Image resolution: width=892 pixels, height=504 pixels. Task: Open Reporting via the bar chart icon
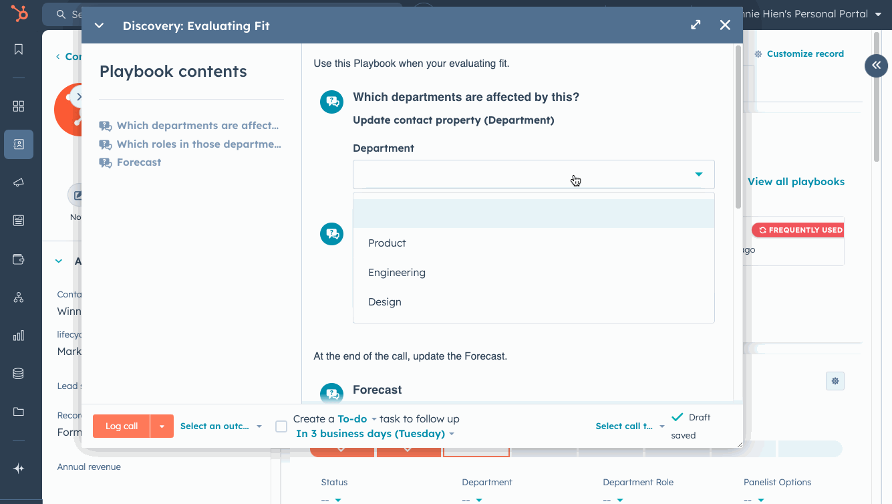click(x=18, y=335)
